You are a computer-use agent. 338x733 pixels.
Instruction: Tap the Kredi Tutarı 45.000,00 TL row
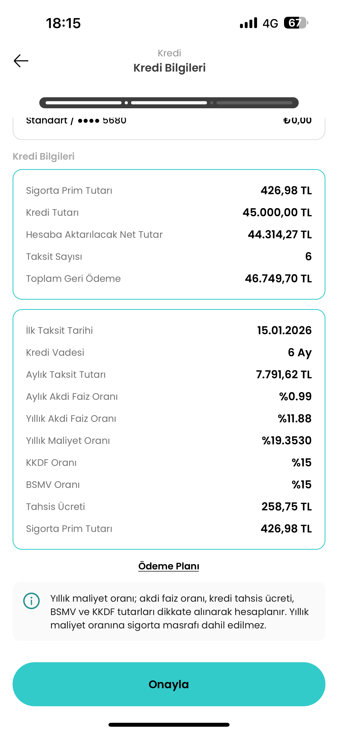coord(169,212)
